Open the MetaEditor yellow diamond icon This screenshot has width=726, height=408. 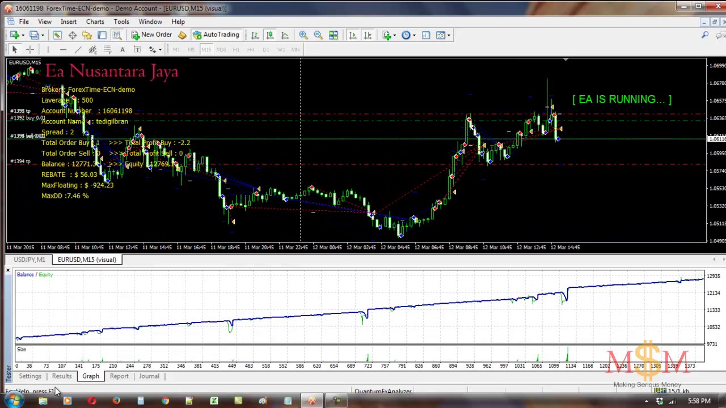(x=182, y=35)
